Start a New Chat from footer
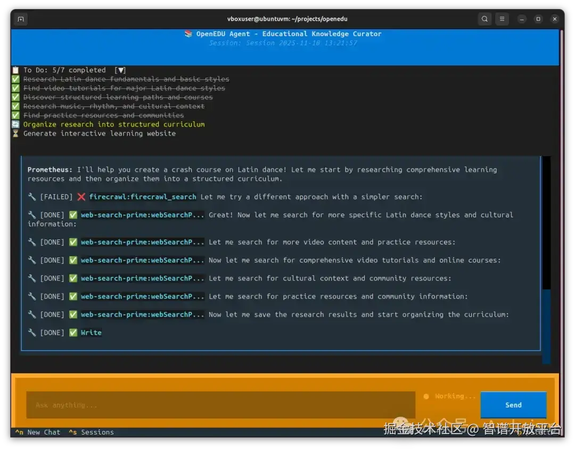This screenshot has width=575, height=449. tap(38, 433)
